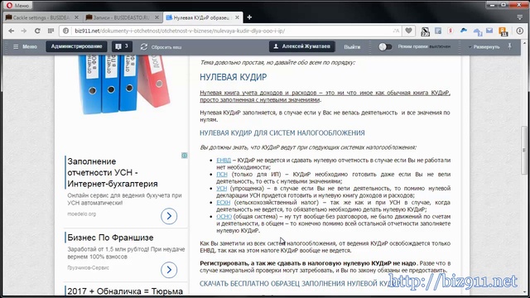The image size is (530, 298).
Task: Click the translate icon in the address bar
Action: click(x=396, y=31)
